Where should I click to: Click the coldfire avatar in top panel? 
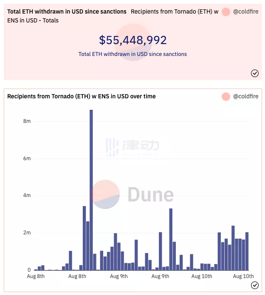point(226,12)
